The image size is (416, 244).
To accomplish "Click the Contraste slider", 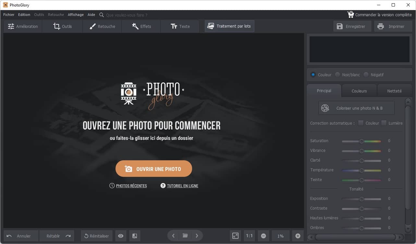I will tap(361, 209).
